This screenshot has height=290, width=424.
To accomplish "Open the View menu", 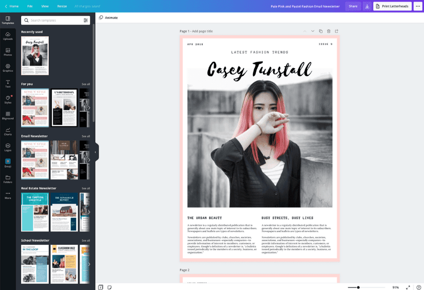I will pos(44,6).
